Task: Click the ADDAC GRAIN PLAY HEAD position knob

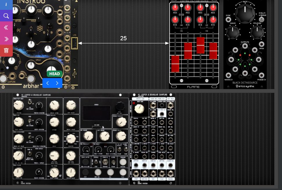Action: [19, 106]
